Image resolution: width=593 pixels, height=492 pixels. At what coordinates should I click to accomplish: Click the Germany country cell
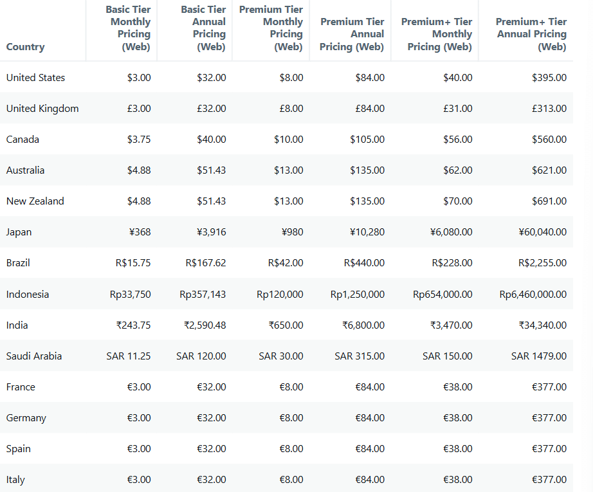pyautogui.click(x=26, y=418)
